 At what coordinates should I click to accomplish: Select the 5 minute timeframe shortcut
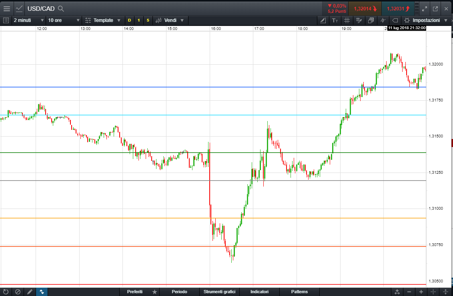point(148,20)
